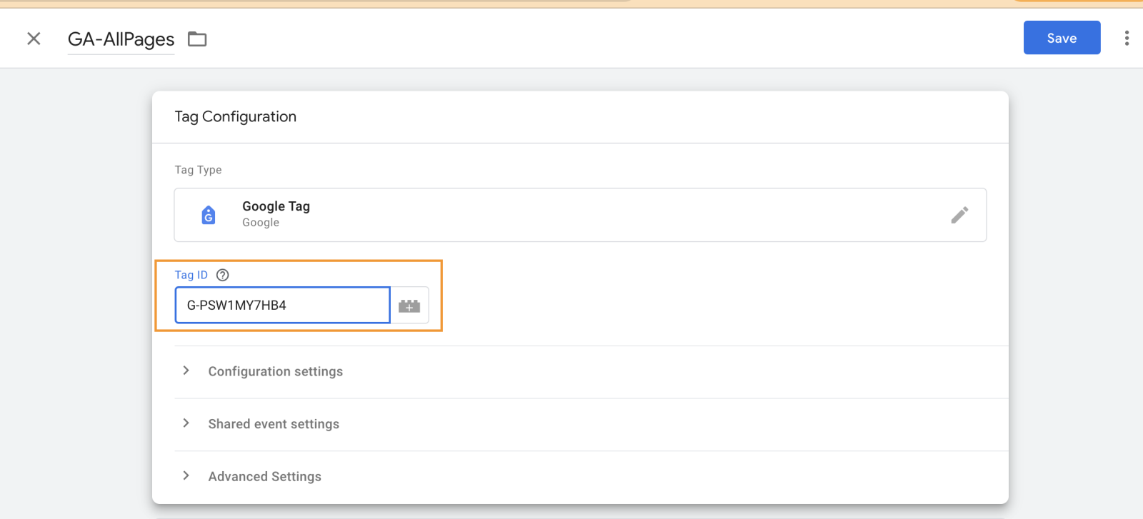Save the tag with the Save button
1143x519 pixels.
[1062, 38]
